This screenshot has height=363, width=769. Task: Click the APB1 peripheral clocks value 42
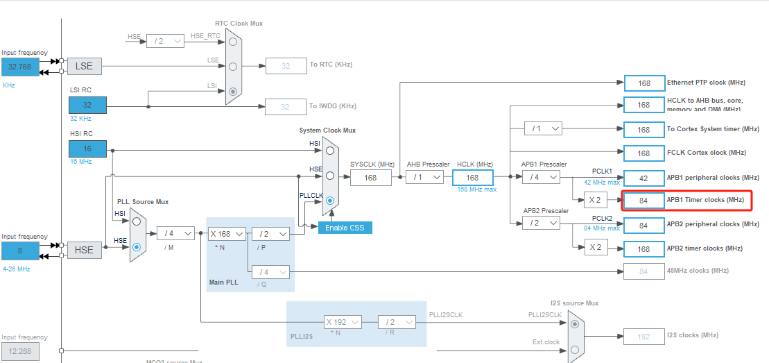pos(644,178)
